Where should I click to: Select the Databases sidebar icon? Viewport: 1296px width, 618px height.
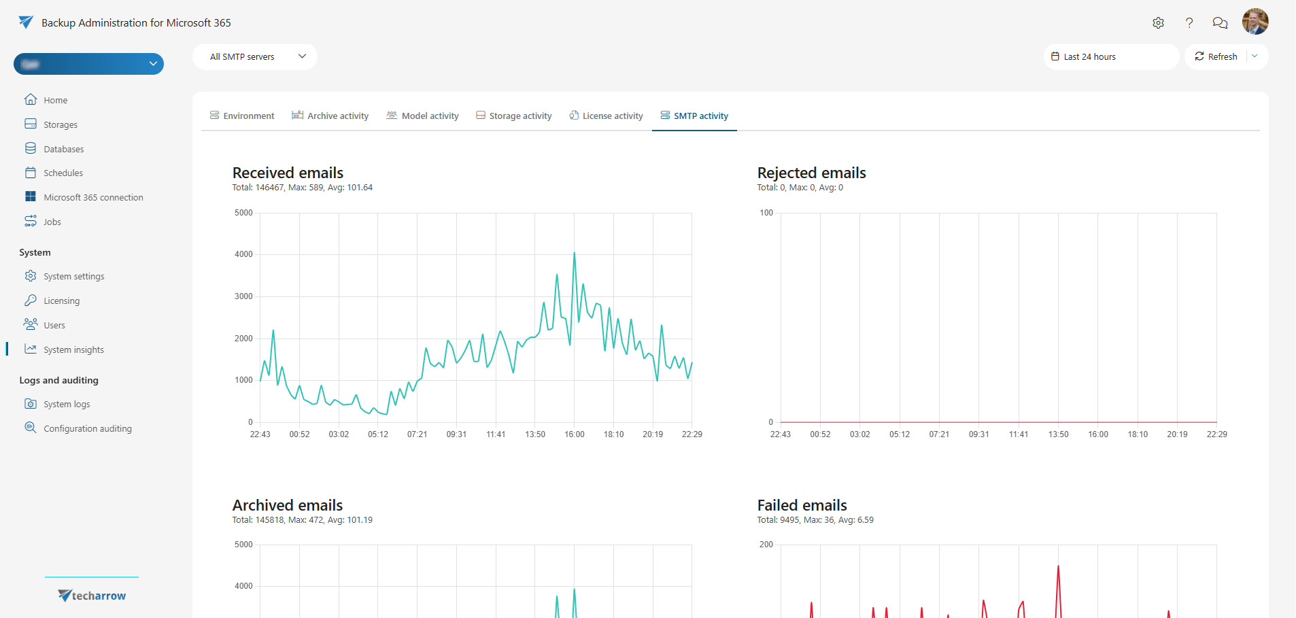pyautogui.click(x=31, y=148)
